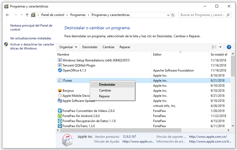Refresh the address bar view
The width and height of the screenshot is (237, 150).
pos(173,15)
